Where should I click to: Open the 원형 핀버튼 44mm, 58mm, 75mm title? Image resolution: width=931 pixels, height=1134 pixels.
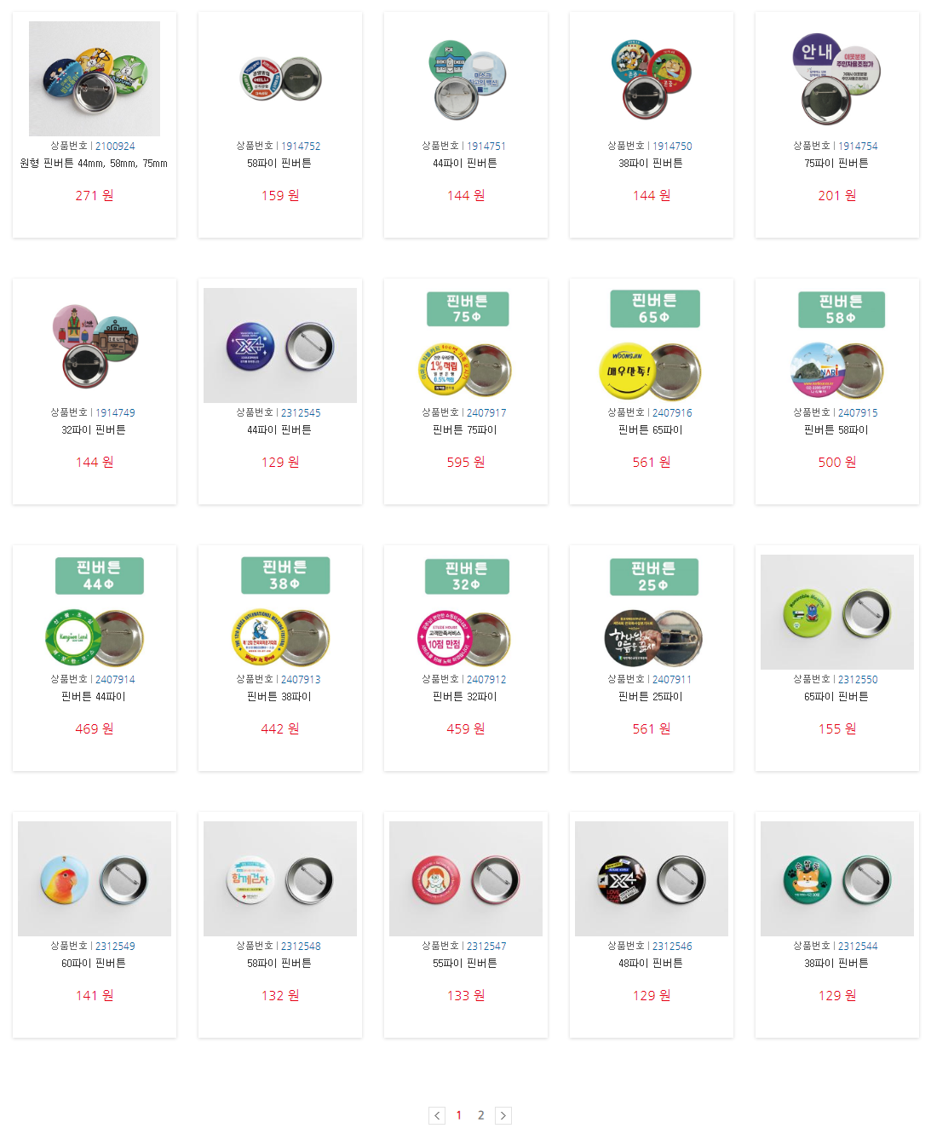coord(94,164)
